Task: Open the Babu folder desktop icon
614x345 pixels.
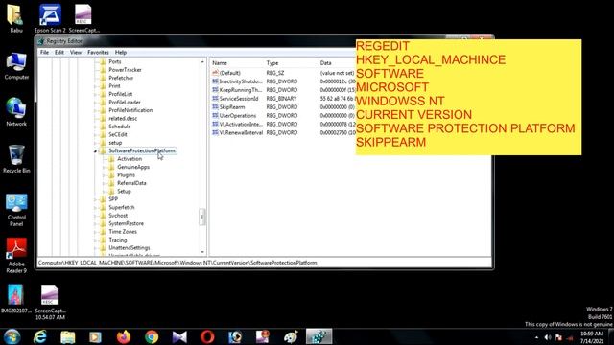Action: 15,18
